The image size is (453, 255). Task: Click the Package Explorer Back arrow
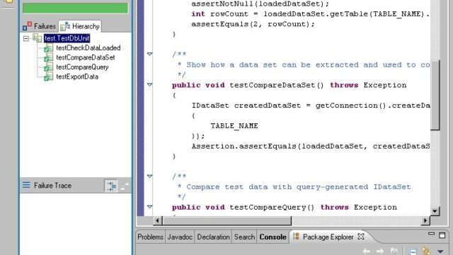(367, 251)
